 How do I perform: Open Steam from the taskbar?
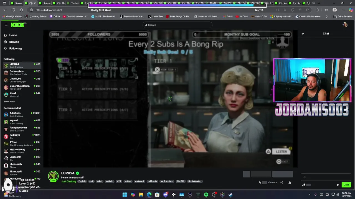tap(230, 195)
